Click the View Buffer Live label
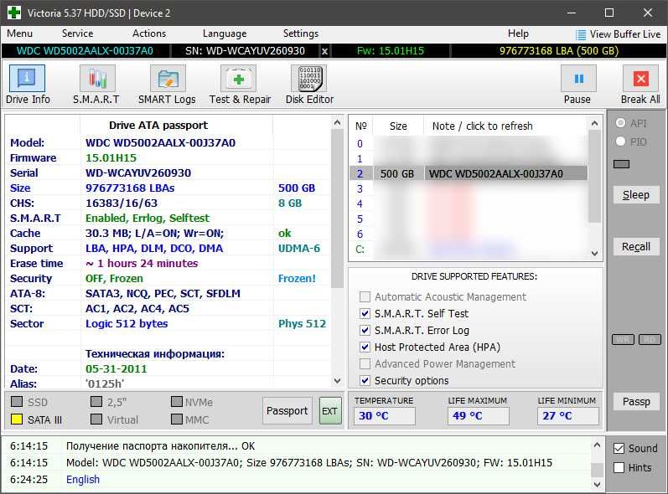 click(625, 34)
